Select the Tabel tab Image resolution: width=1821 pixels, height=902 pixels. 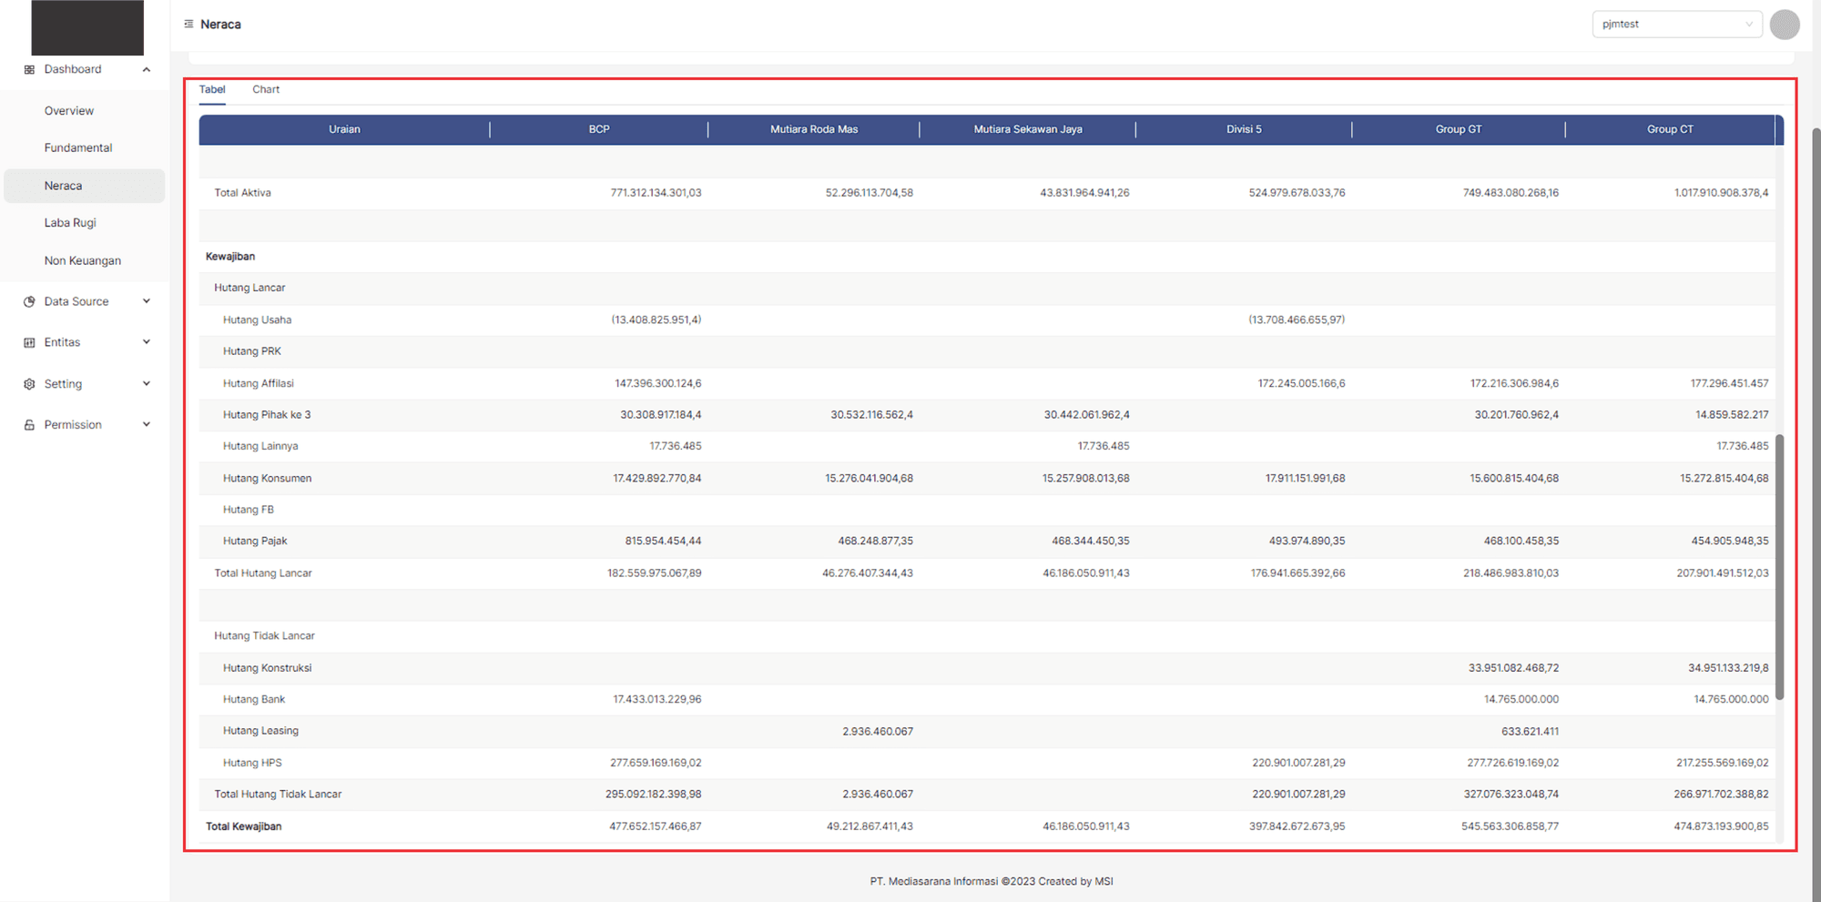(x=212, y=89)
